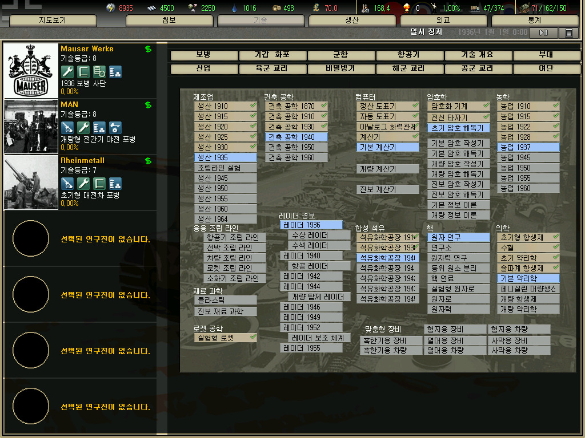Select the 혹한기용 장비 technology

click(x=391, y=340)
